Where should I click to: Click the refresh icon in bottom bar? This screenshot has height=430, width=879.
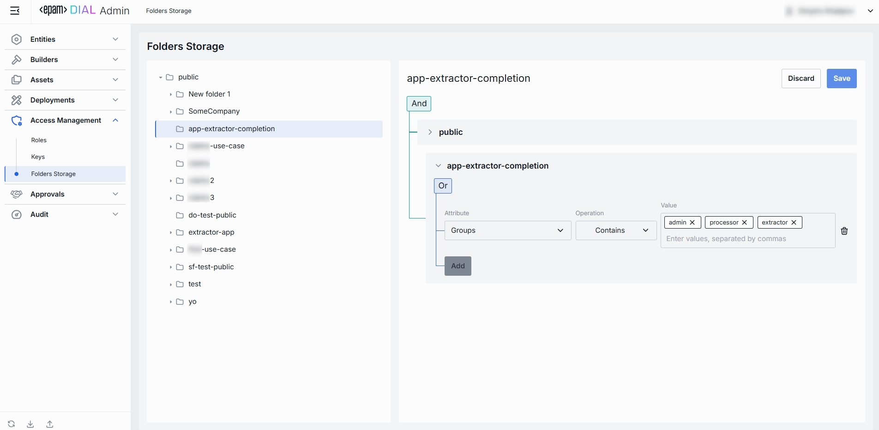point(12,424)
